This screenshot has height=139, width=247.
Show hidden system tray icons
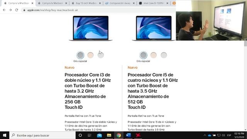205,135
